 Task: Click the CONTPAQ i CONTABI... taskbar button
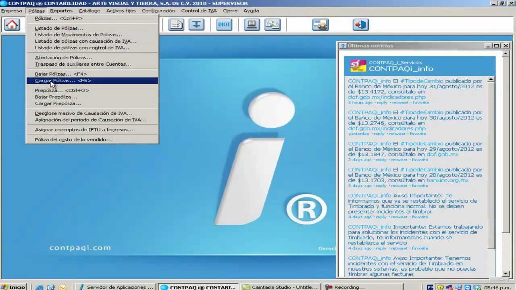[198, 287]
